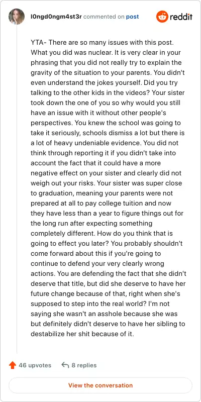The width and height of the screenshot is (201, 402).
Task: Click the line starting "completely different. How"
Action: [102, 234]
